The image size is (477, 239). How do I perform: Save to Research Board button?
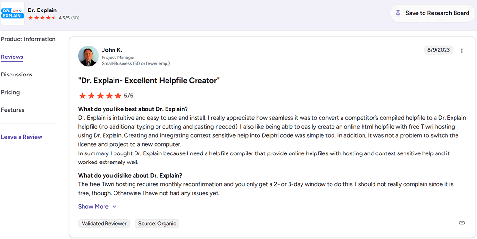432,13
